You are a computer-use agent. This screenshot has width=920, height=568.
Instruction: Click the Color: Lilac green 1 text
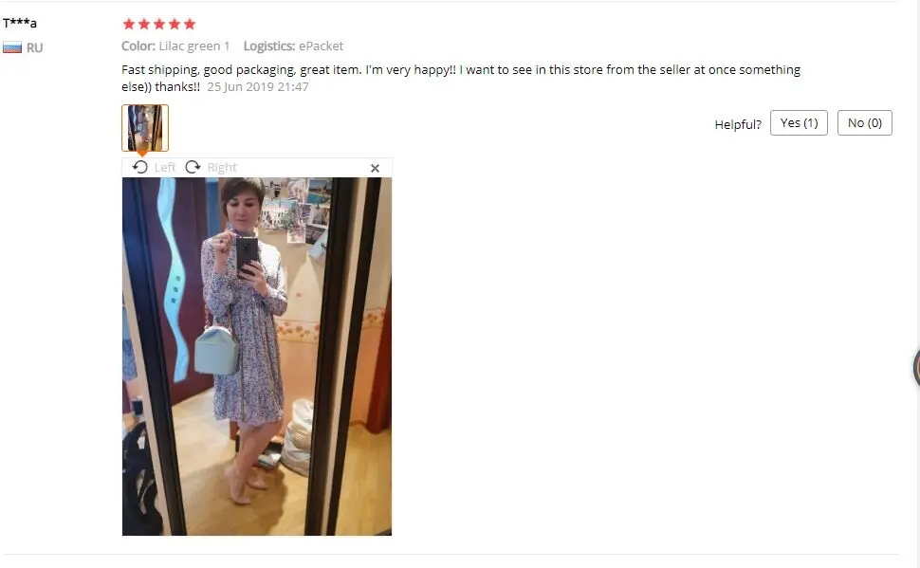coord(175,46)
